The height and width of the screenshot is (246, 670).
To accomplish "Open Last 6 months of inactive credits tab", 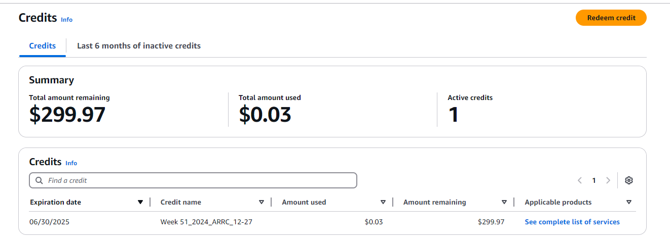I will tap(139, 45).
